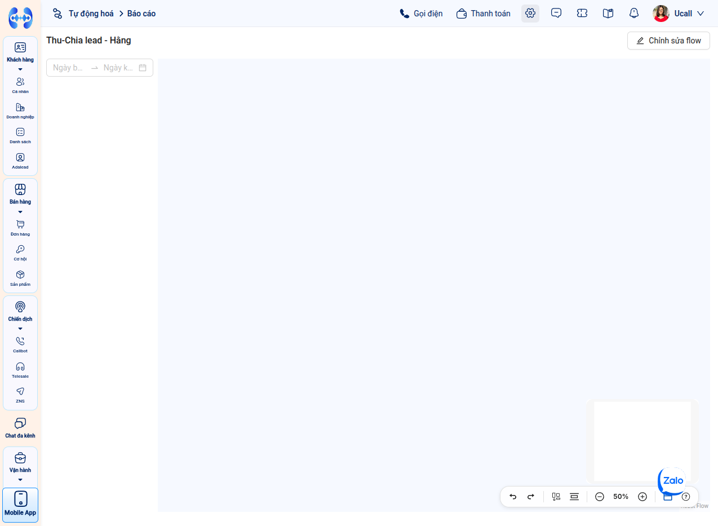Image resolution: width=718 pixels, height=526 pixels.
Task: Open Doanh nghiệp customers
Action: pyautogui.click(x=20, y=110)
